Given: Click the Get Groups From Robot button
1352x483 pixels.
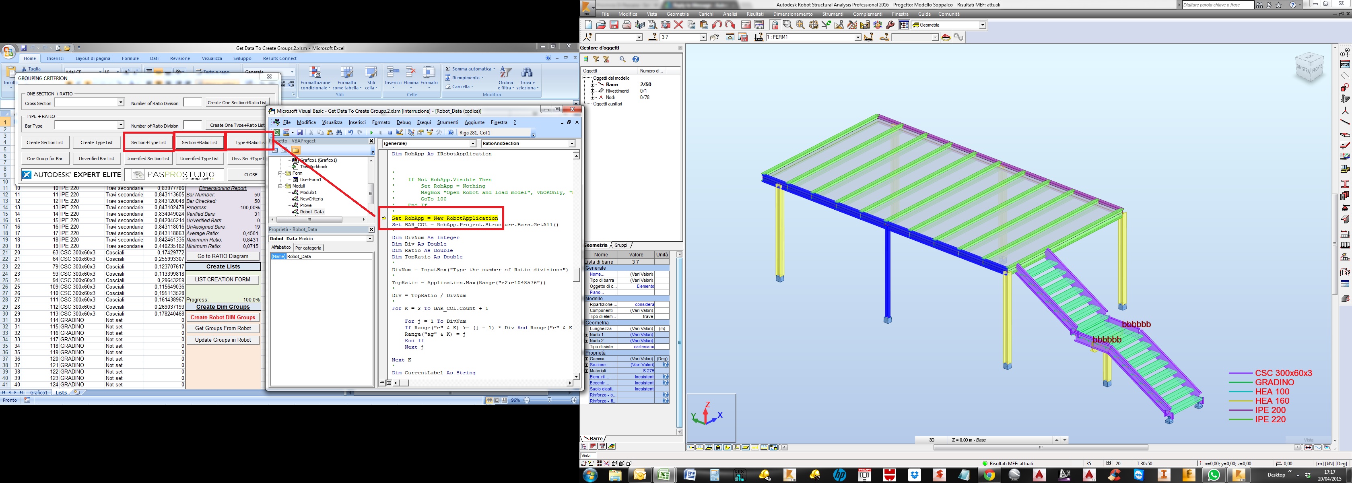Looking at the screenshot, I should [223, 328].
